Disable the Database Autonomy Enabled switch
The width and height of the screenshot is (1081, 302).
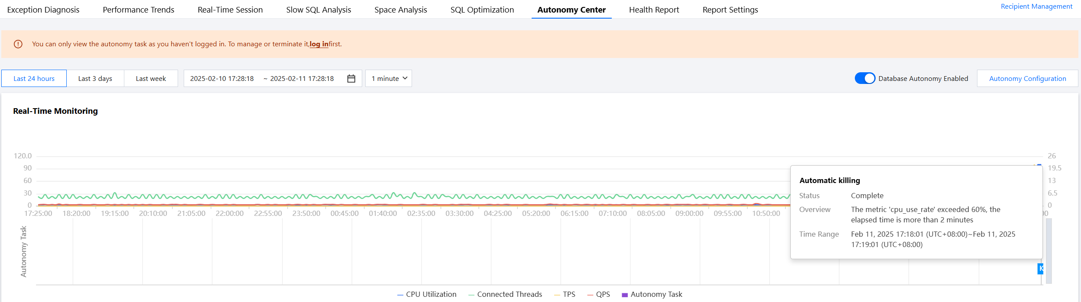pos(864,78)
